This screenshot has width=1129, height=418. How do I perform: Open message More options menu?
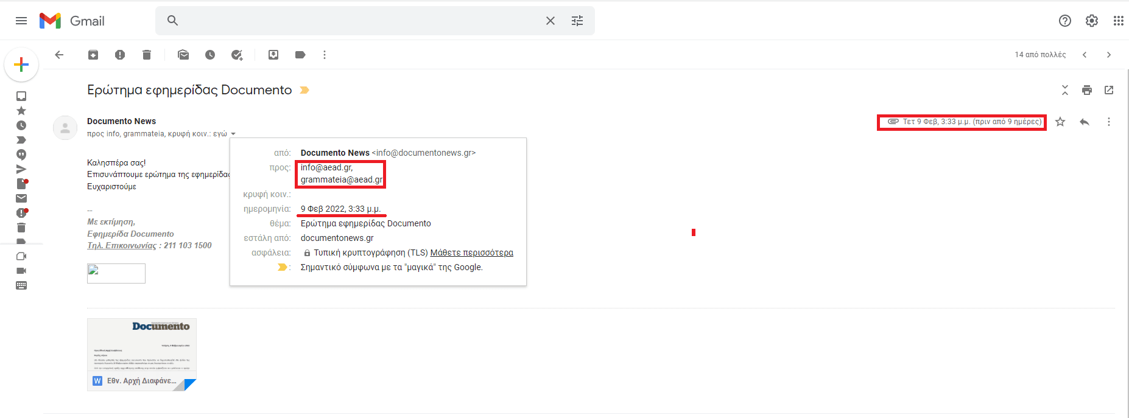pyautogui.click(x=1109, y=122)
